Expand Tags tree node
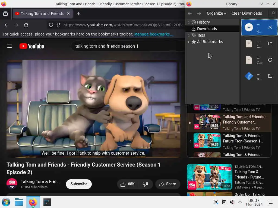Screen dimensions: 278x208 coord(188,35)
